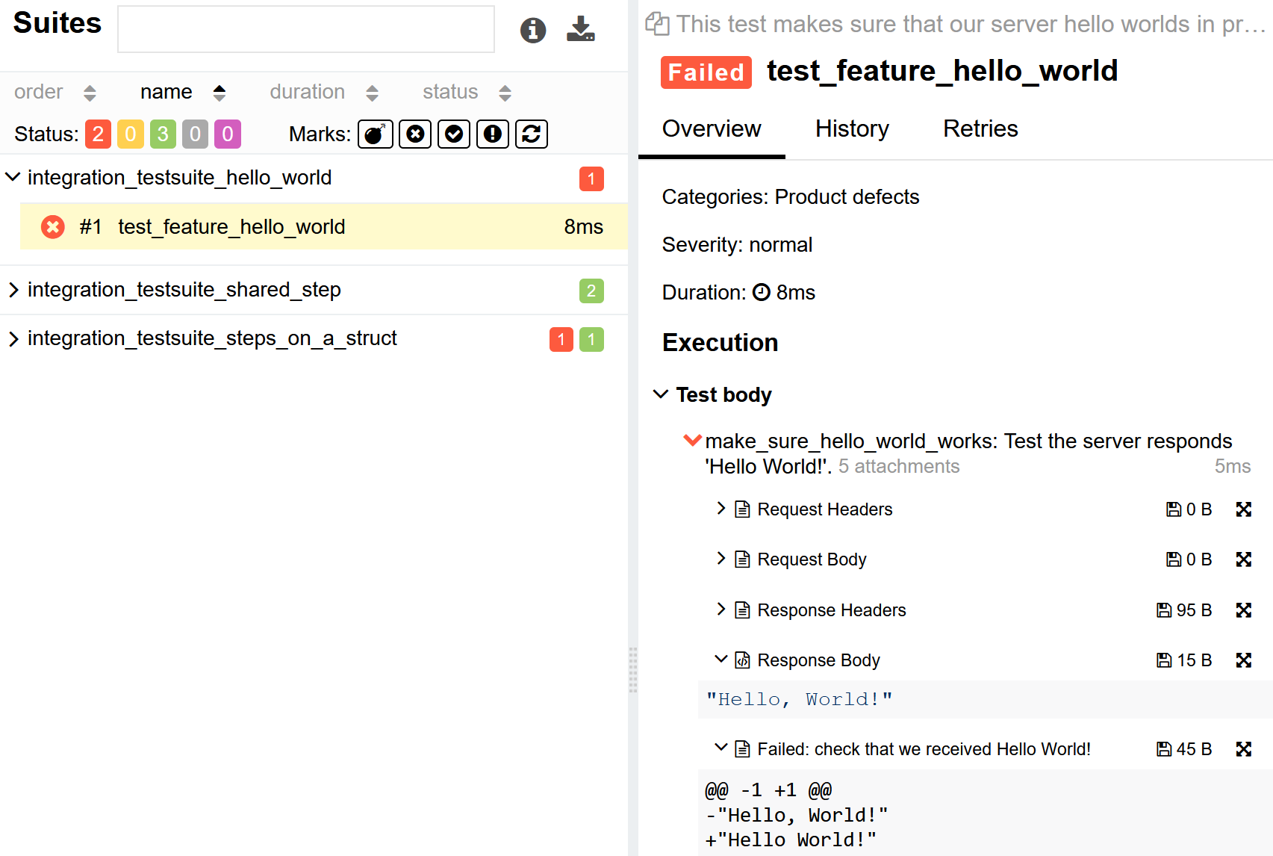
Task: Download Request Body 0 B file
Action: coord(1189,559)
